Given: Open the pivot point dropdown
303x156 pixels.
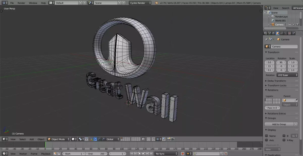Looking at the screenshot, I should pyautogui.click(x=81, y=139).
